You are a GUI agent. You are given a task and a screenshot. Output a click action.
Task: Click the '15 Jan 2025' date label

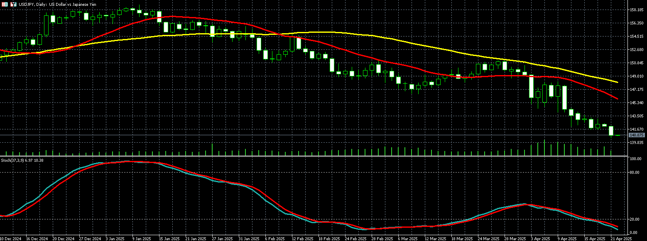169,239
